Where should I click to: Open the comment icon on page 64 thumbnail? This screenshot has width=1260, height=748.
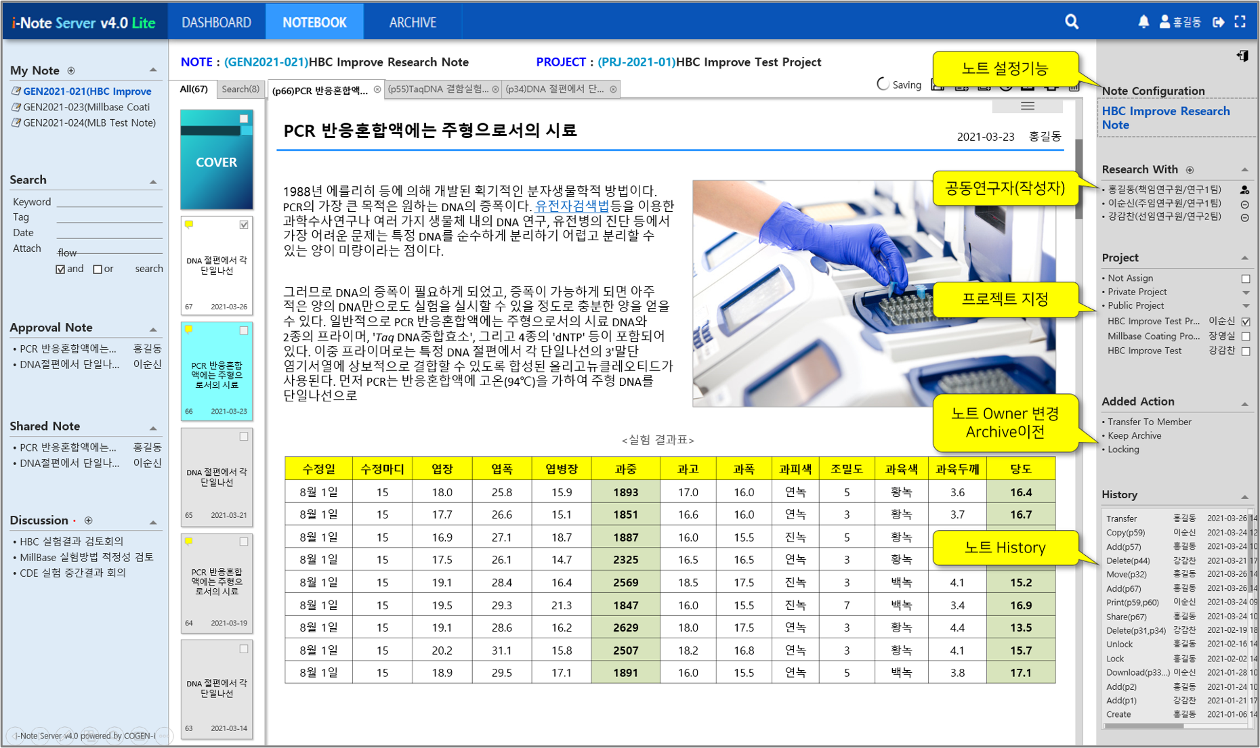(189, 542)
